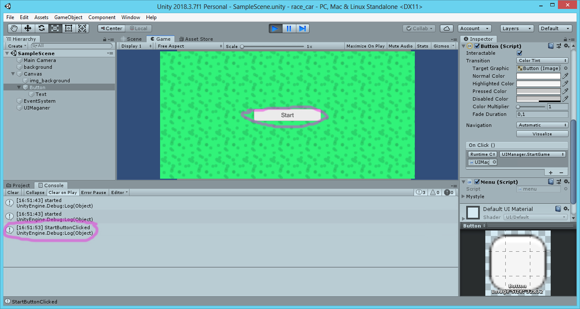Open the Runtime call state dropdown
Screen dimensions: 580x309
(482, 154)
